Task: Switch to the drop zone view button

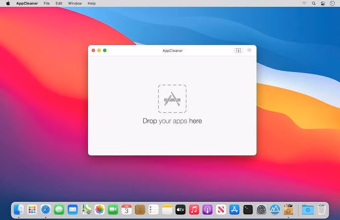Action: [238, 50]
